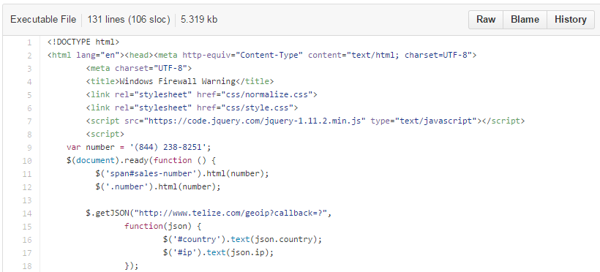Open the Blame view
This screenshot has height=272, width=600.
click(525, 20)
